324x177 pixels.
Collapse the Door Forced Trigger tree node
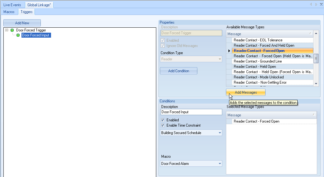[x=7, y=30]
